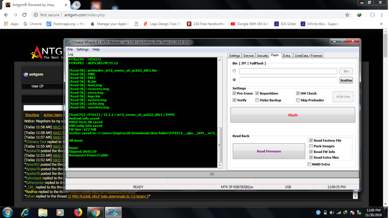This screenshot has width=389, height=218.
Task: Toggle the Repartition checkbox
Action: (x=257, y=93)
